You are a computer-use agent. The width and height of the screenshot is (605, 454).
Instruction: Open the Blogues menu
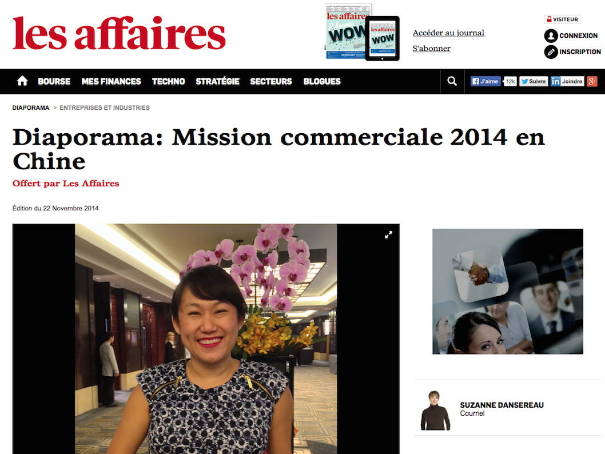click(x=322, y=81)
